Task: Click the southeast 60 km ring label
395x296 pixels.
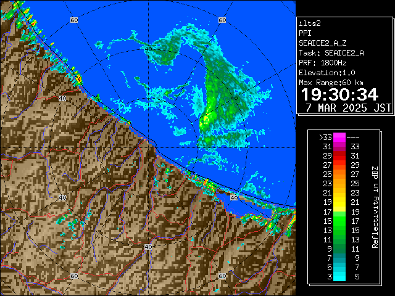Action: (x=222, y=276)
